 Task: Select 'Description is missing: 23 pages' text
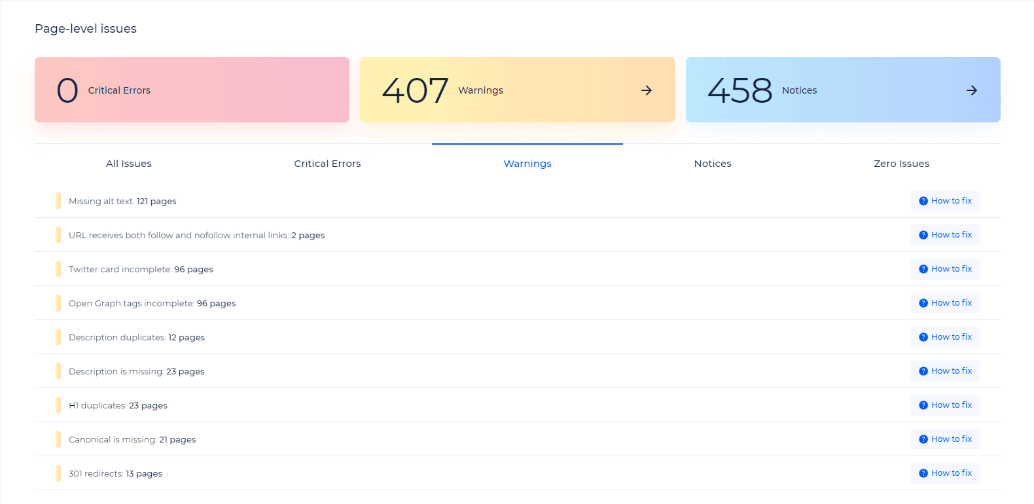137,371
